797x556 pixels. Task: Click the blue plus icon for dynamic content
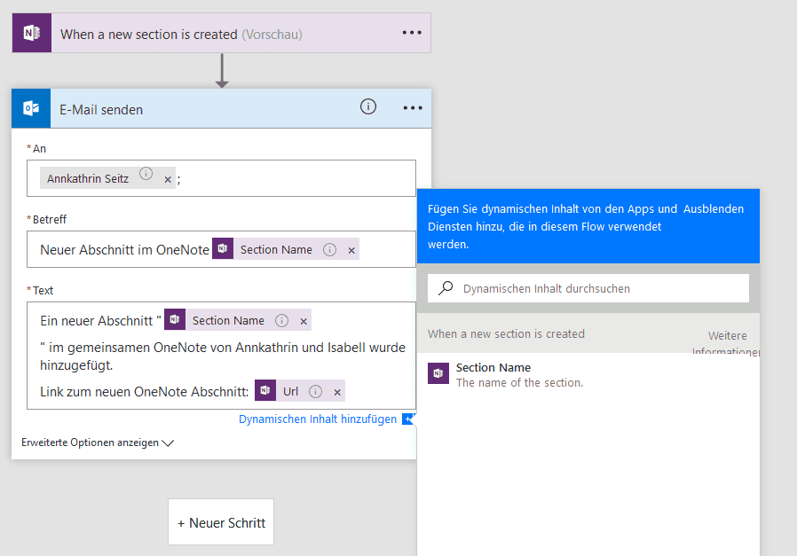pyautogui.click(x=407, y=419)
